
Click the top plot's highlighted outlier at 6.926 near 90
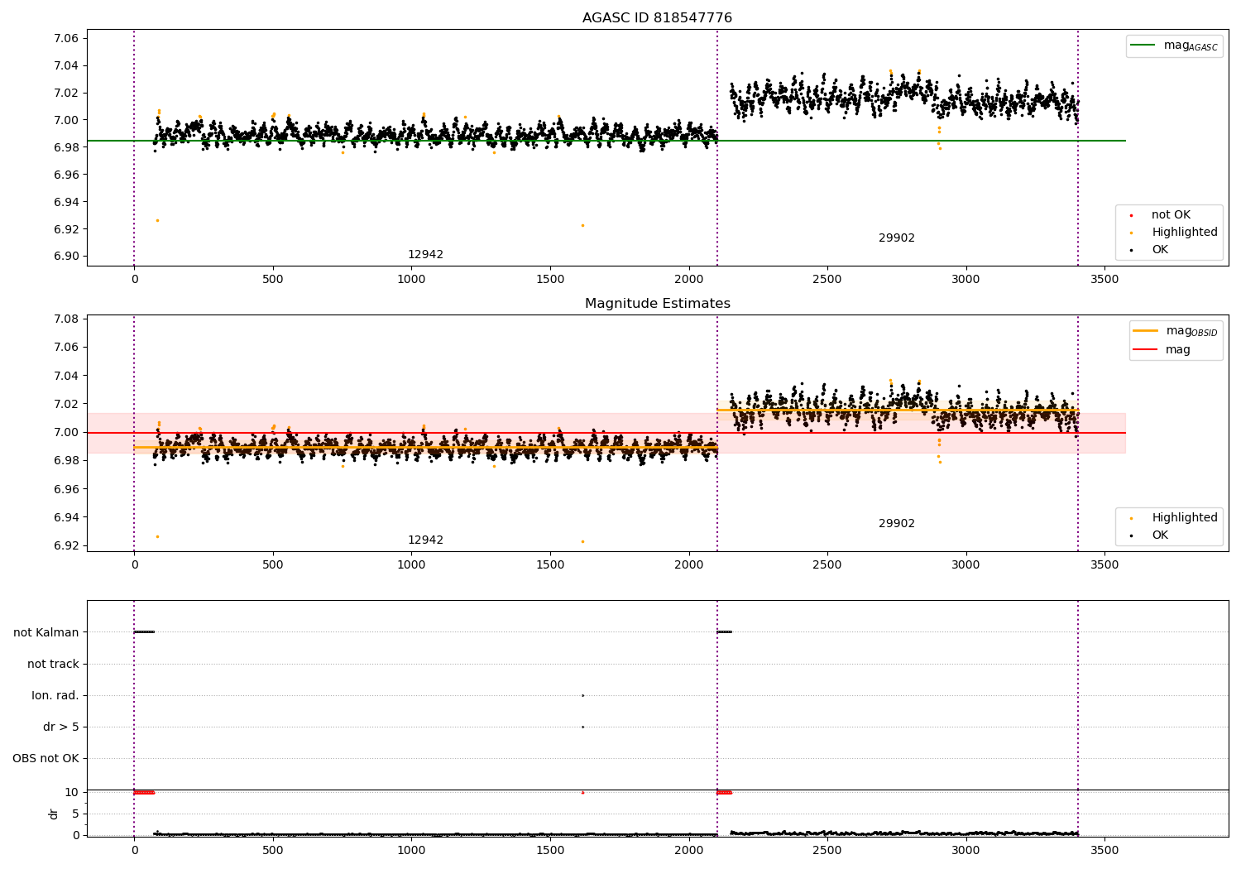click(x=157, y=220)
